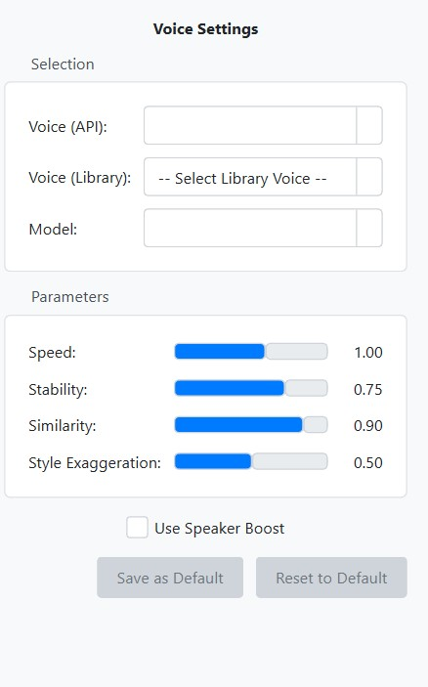Click the arrow segment of Model combo box
Screen dimensions: 428x687
point(369,228)
